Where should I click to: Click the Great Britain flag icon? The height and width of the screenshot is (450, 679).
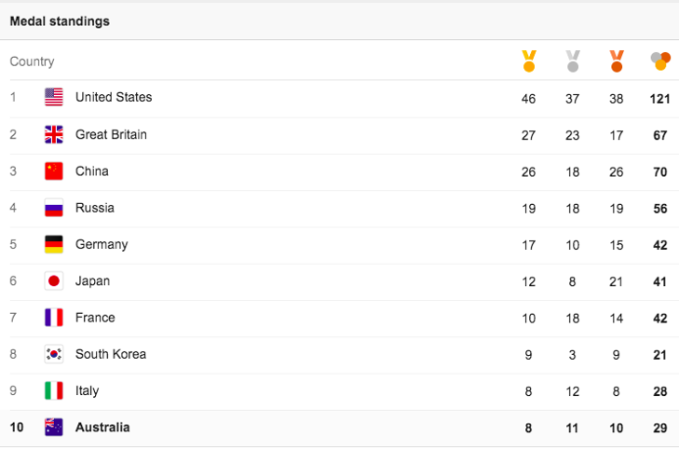(x=54, y=134)
